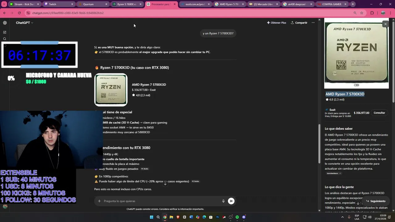
Task: Bookmark this page with the star icon
Action: tap(362, 13)
